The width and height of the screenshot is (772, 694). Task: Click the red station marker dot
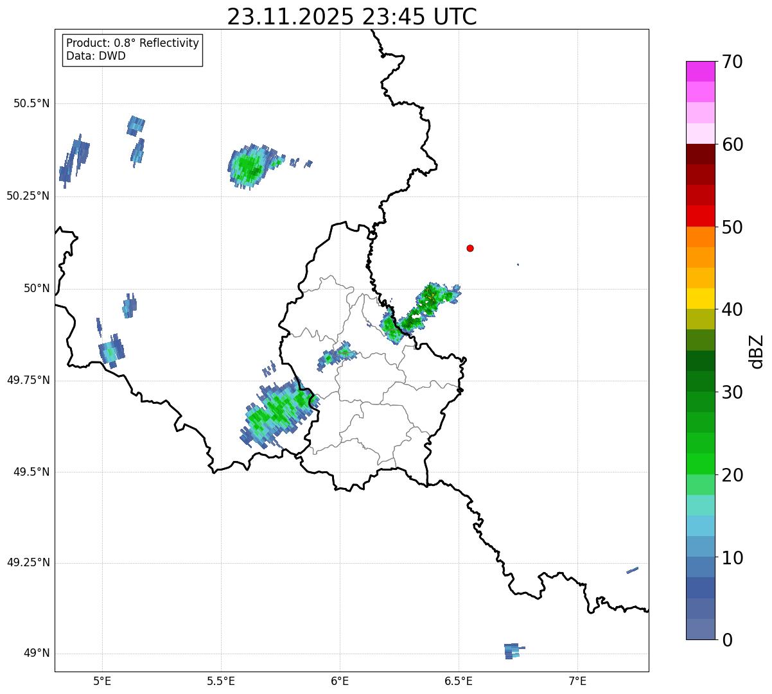pos(470,248)
